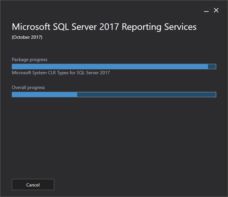Click the unfilled part of Overall progress bar
The height and width of the screenshot is (197, 228).
click(x=147, y=95)
